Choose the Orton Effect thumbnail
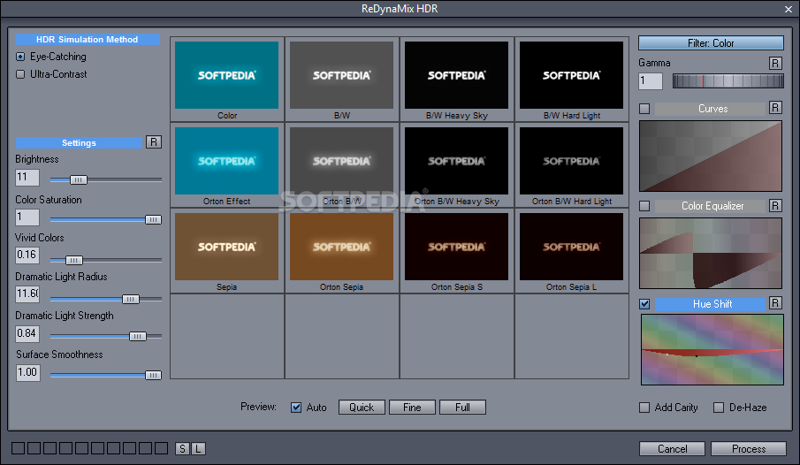 [x=226, y=161]
